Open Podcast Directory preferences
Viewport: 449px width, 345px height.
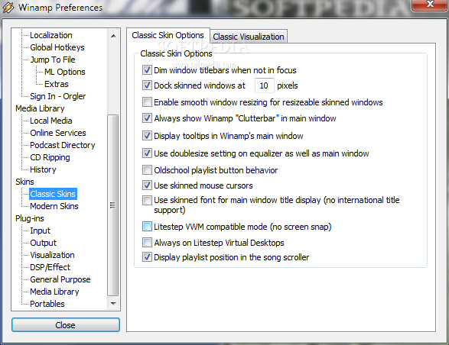[63, 145]
